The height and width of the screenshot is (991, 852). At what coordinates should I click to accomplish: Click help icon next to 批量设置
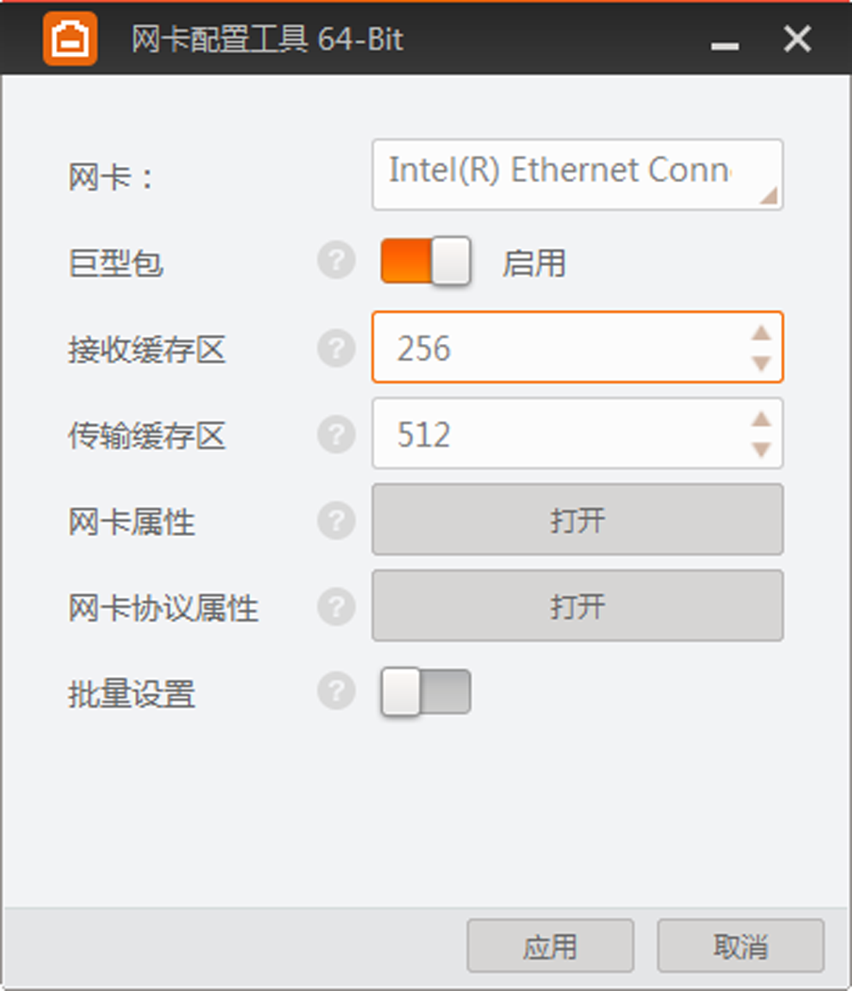coord(336,691)
